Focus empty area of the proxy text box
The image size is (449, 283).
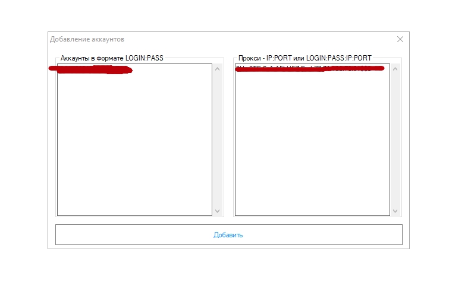(x=312, y=144)
